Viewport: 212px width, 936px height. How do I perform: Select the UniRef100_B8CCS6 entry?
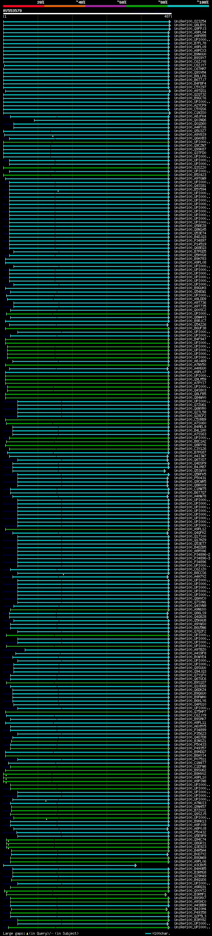point(190,573)
